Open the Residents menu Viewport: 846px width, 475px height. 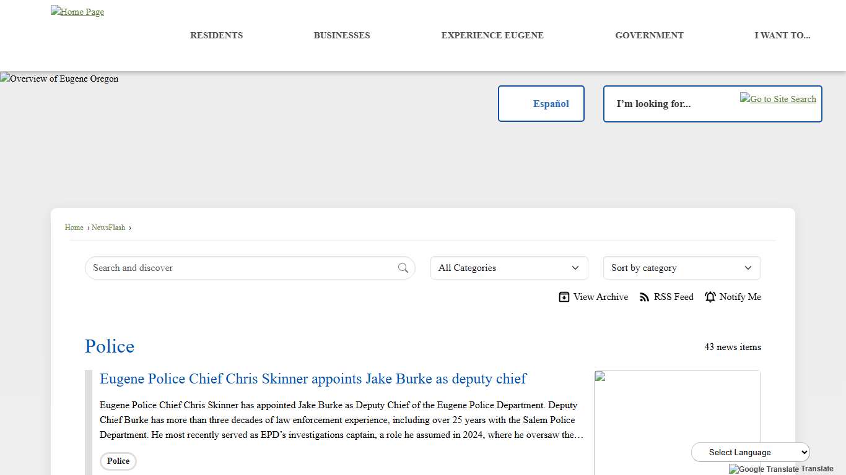[216, 35]
